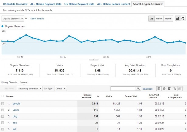The width and height of the screenshot is (187, 132).
Task: Open the ask source link
Action: pos(15,123)
